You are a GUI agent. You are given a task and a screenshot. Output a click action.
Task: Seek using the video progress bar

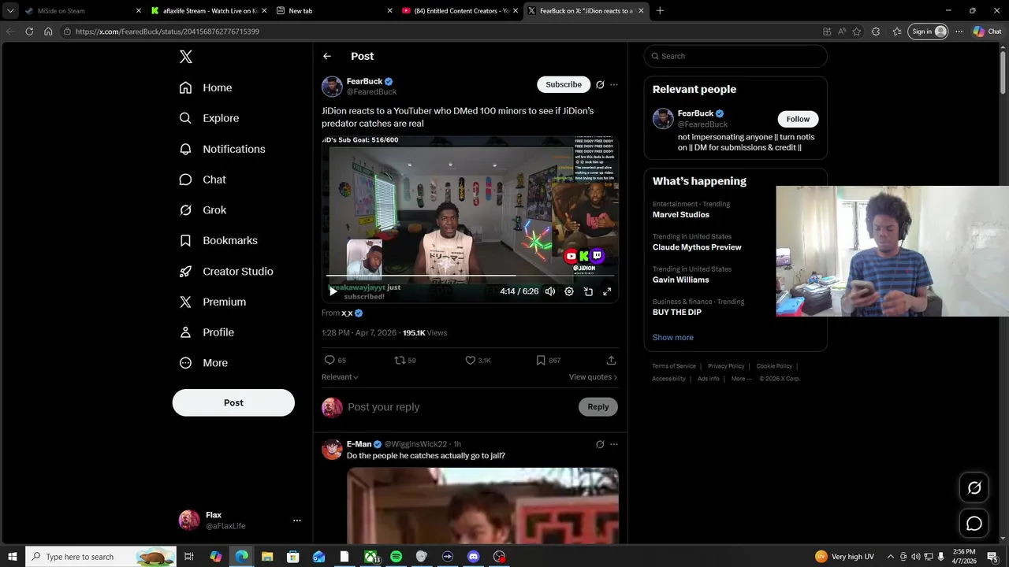point(470,276)
